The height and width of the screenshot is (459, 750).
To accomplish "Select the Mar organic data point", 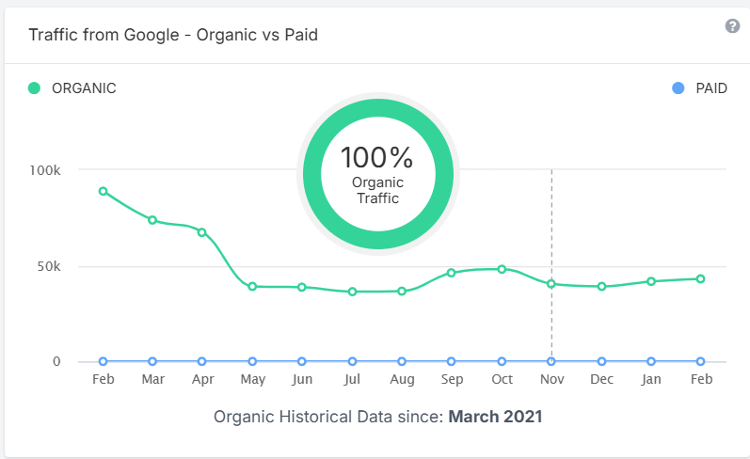I will point(152,220).
